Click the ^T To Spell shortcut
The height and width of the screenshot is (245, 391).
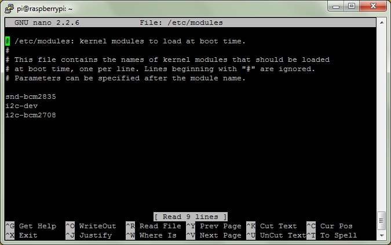[332, 235]
